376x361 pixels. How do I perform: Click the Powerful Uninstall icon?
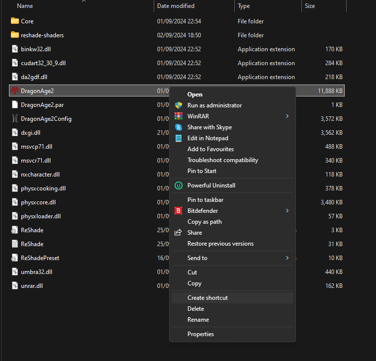pos(179,185)
